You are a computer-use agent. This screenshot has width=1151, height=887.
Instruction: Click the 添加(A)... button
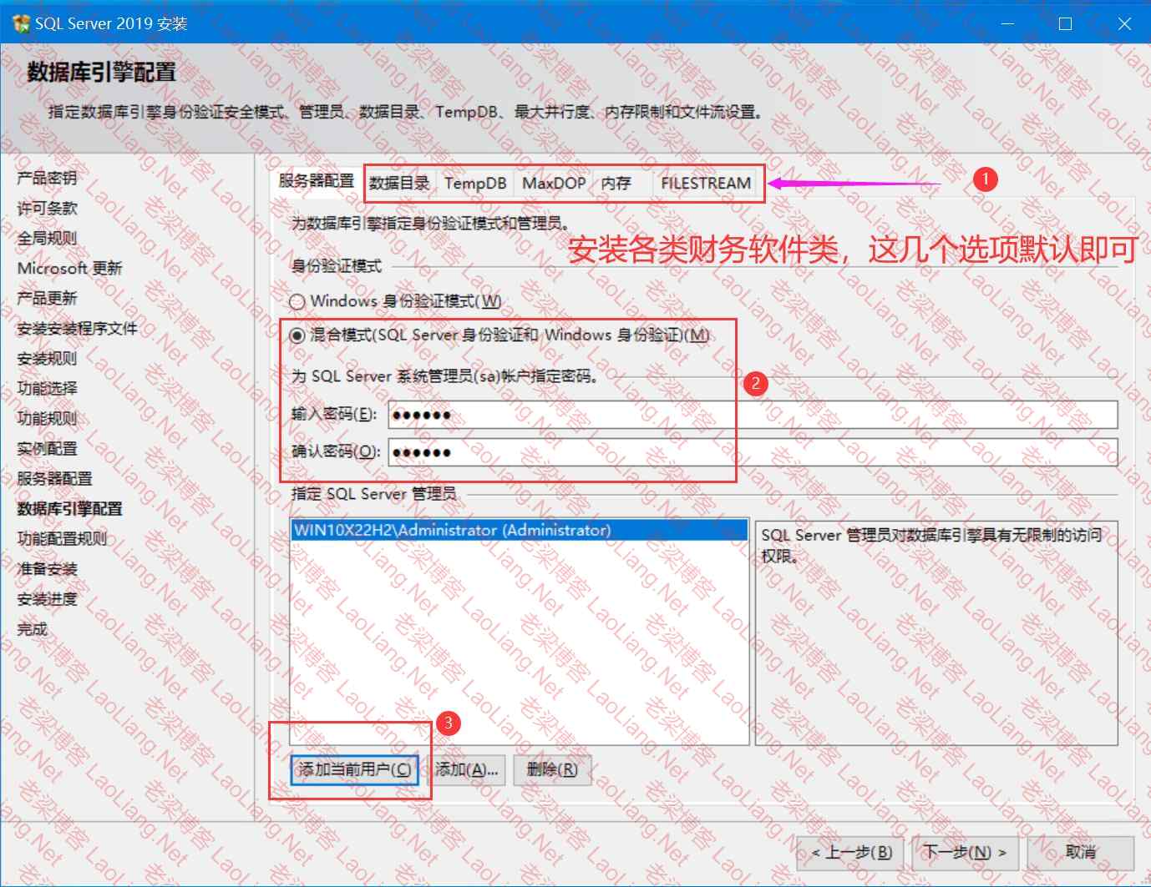tap(466, 769)
